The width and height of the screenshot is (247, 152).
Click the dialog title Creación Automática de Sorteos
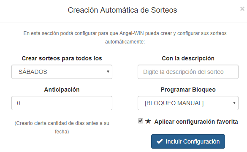click(122, 10)
